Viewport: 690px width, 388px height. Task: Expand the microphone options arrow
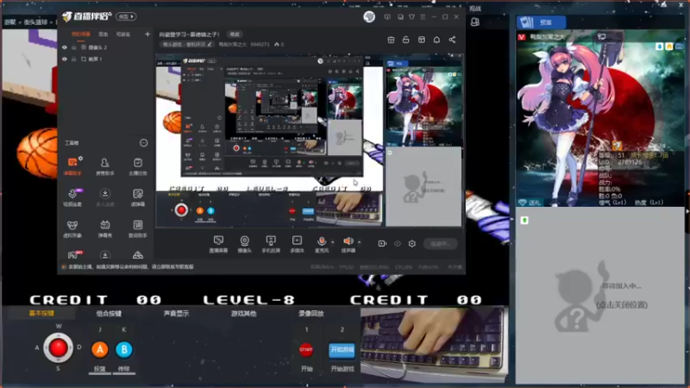point(333,242)
